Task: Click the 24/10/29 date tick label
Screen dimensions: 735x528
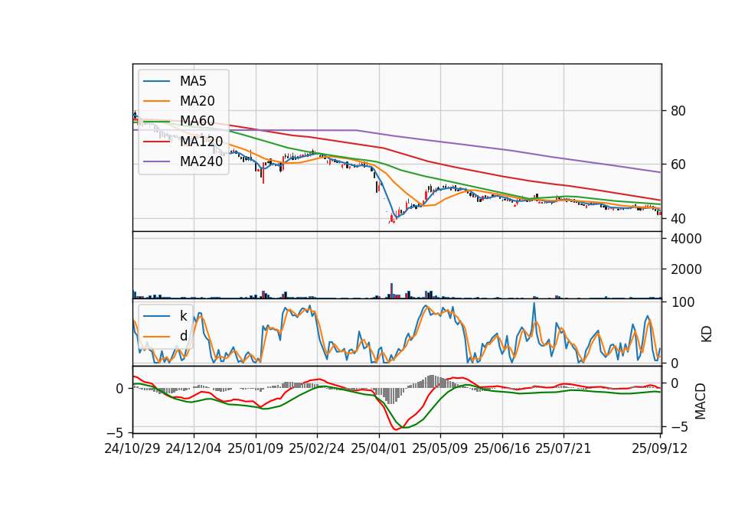Action: 132,448
